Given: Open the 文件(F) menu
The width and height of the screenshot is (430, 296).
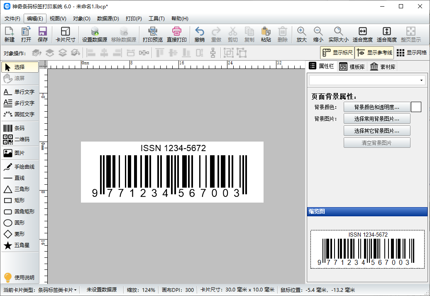Looking at the screenshot, I should click(12, 19).
